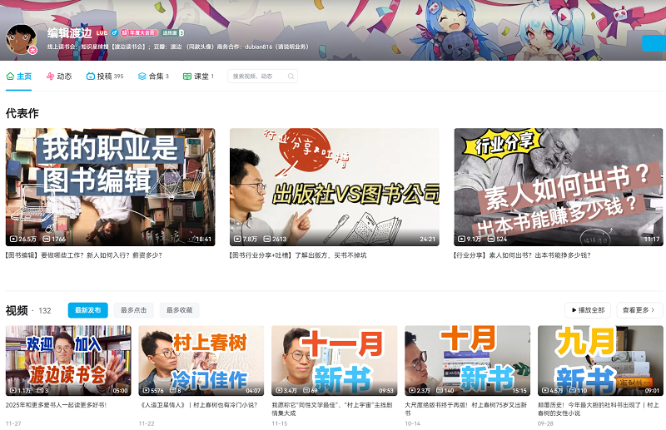Click the 编辑渡边 profile avatar
Screen dimensions: 666x430
pos(21,38)
